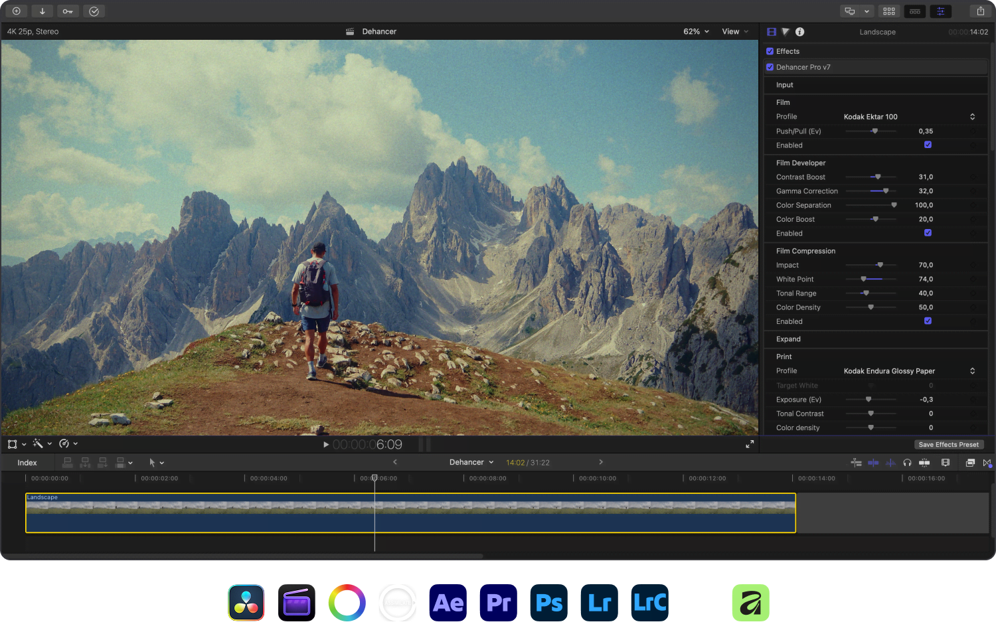Click the Photoshop Ps icon
Screen dimensions: 996x632
pos(549,603)
